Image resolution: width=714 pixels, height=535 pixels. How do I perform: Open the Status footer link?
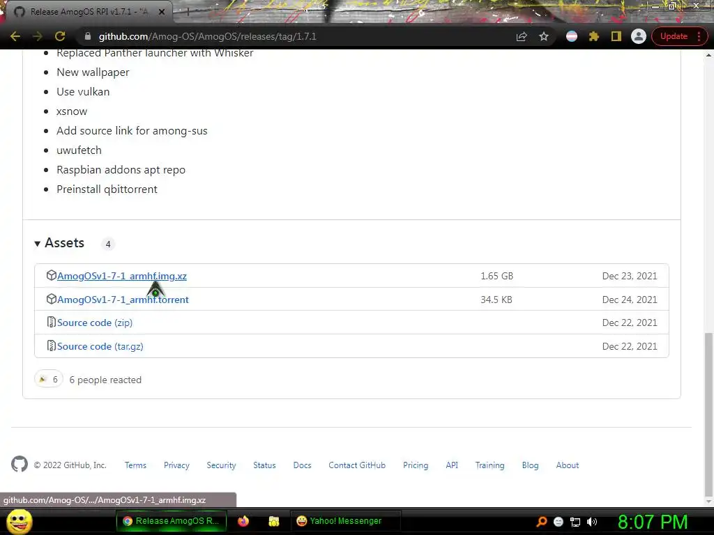click(264, 465)
